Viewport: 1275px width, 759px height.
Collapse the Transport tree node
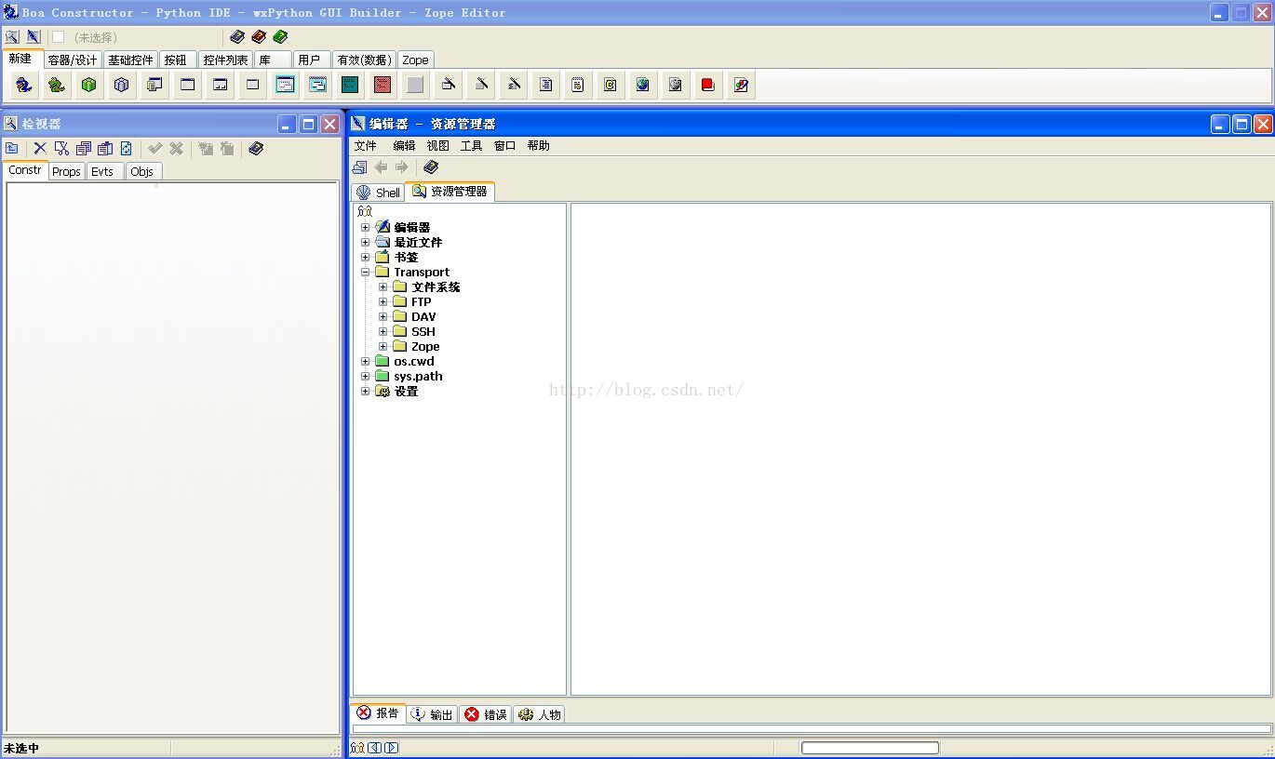coord(365,272)
